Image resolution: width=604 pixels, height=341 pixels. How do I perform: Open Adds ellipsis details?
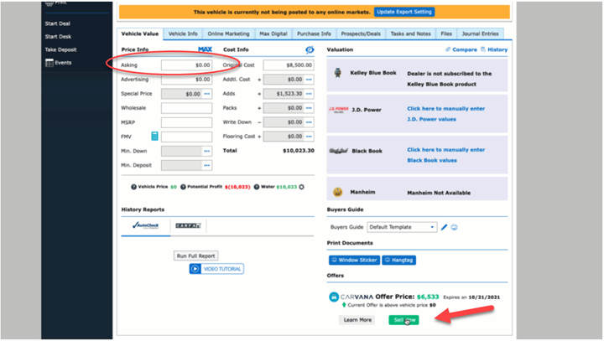click(309, 94)
